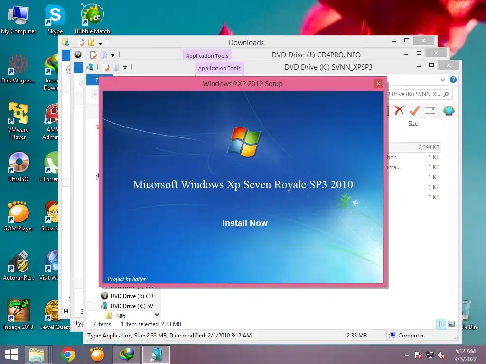This screenshot has height=364, width=486.
Task: Click Properties icon in Downloads title bar
Action: [x=81, y=43]
